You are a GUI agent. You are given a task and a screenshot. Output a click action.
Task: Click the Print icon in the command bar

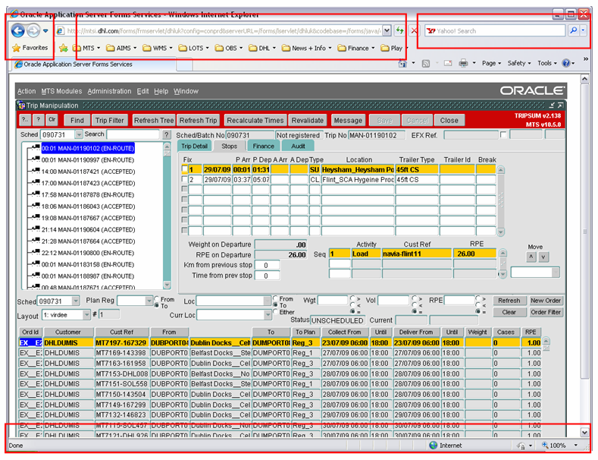[463, 64]
